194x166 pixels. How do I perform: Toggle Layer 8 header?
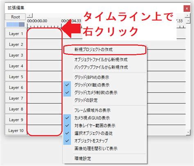(x=16, y=109)
